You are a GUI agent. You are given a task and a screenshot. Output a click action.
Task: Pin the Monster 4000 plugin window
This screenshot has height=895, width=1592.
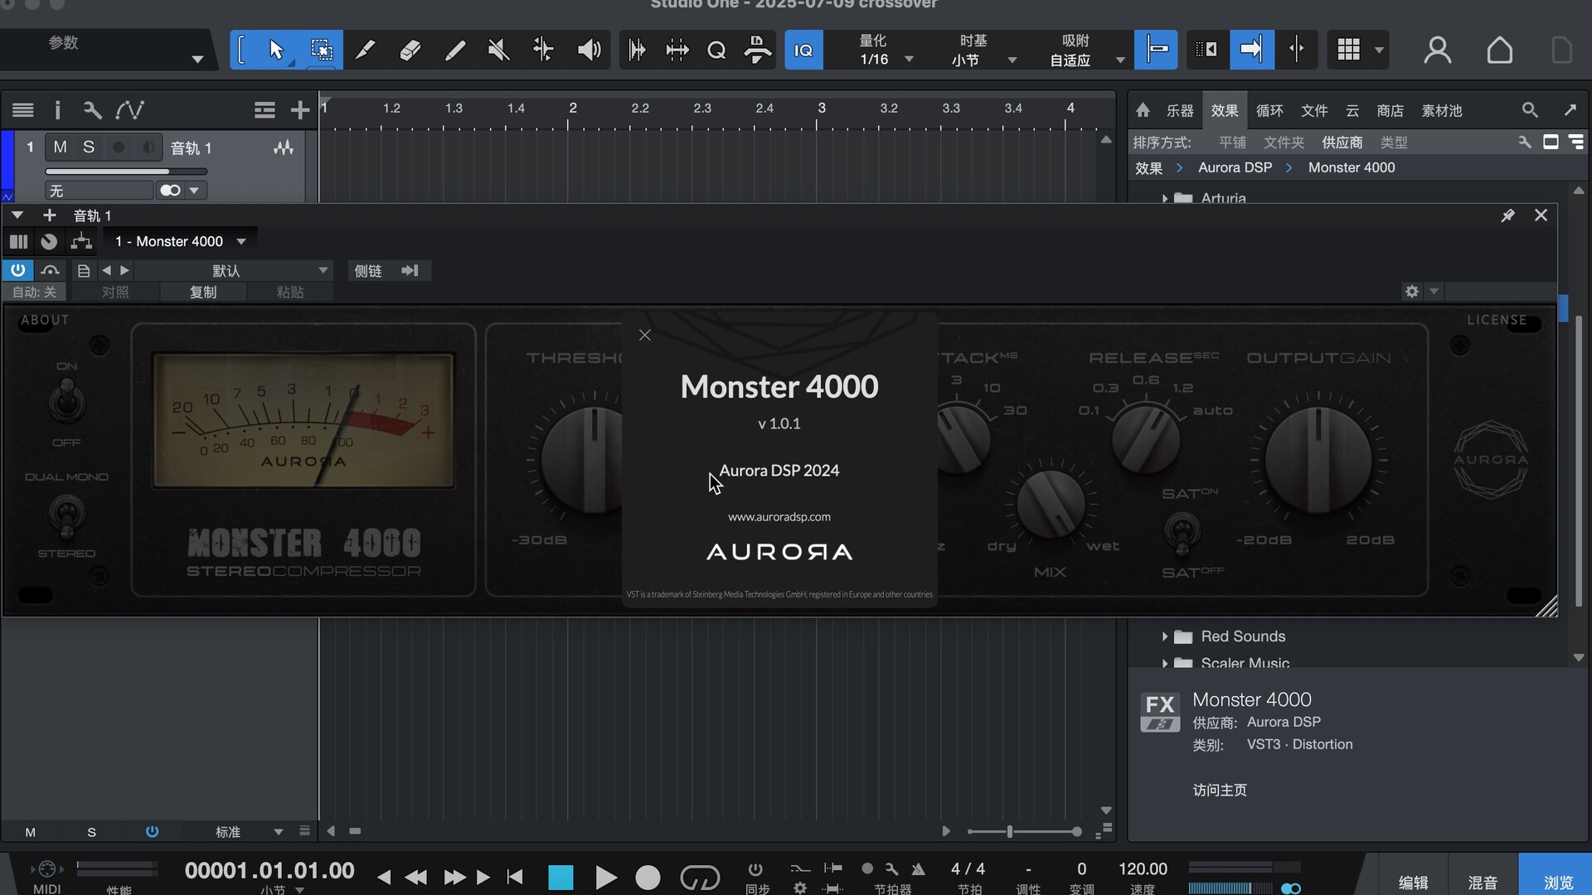pyautogui.click(x=1507, y=215)
